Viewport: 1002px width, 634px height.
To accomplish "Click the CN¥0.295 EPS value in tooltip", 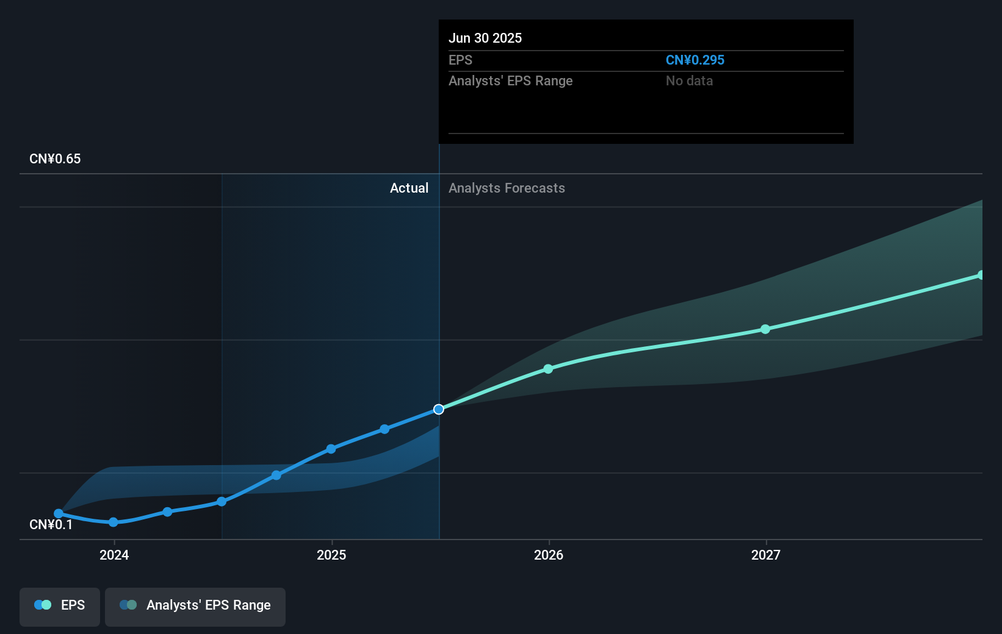I will tap(694, 60).
